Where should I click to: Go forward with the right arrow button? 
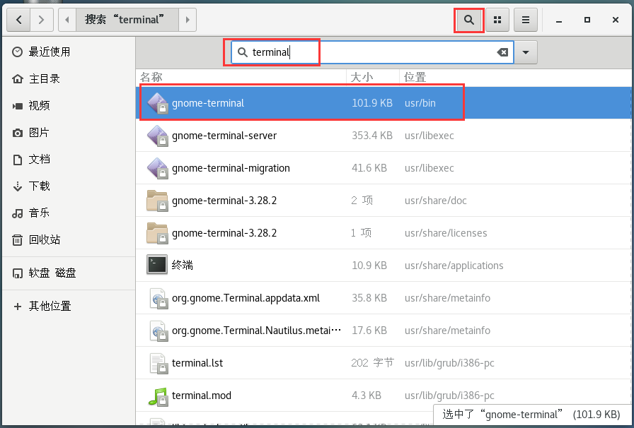point(41,20)
